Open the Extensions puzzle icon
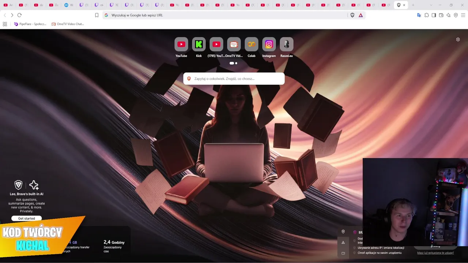The image size is (468, 263). point(426,15)
